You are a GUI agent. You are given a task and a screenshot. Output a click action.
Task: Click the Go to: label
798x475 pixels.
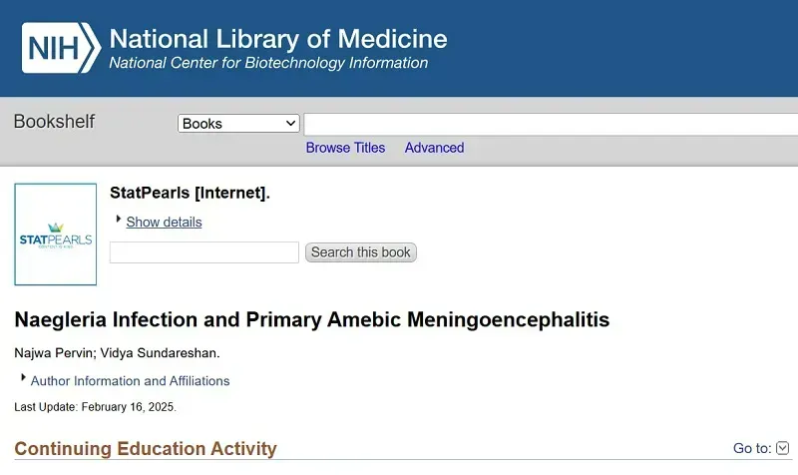(x=752, y=448)
